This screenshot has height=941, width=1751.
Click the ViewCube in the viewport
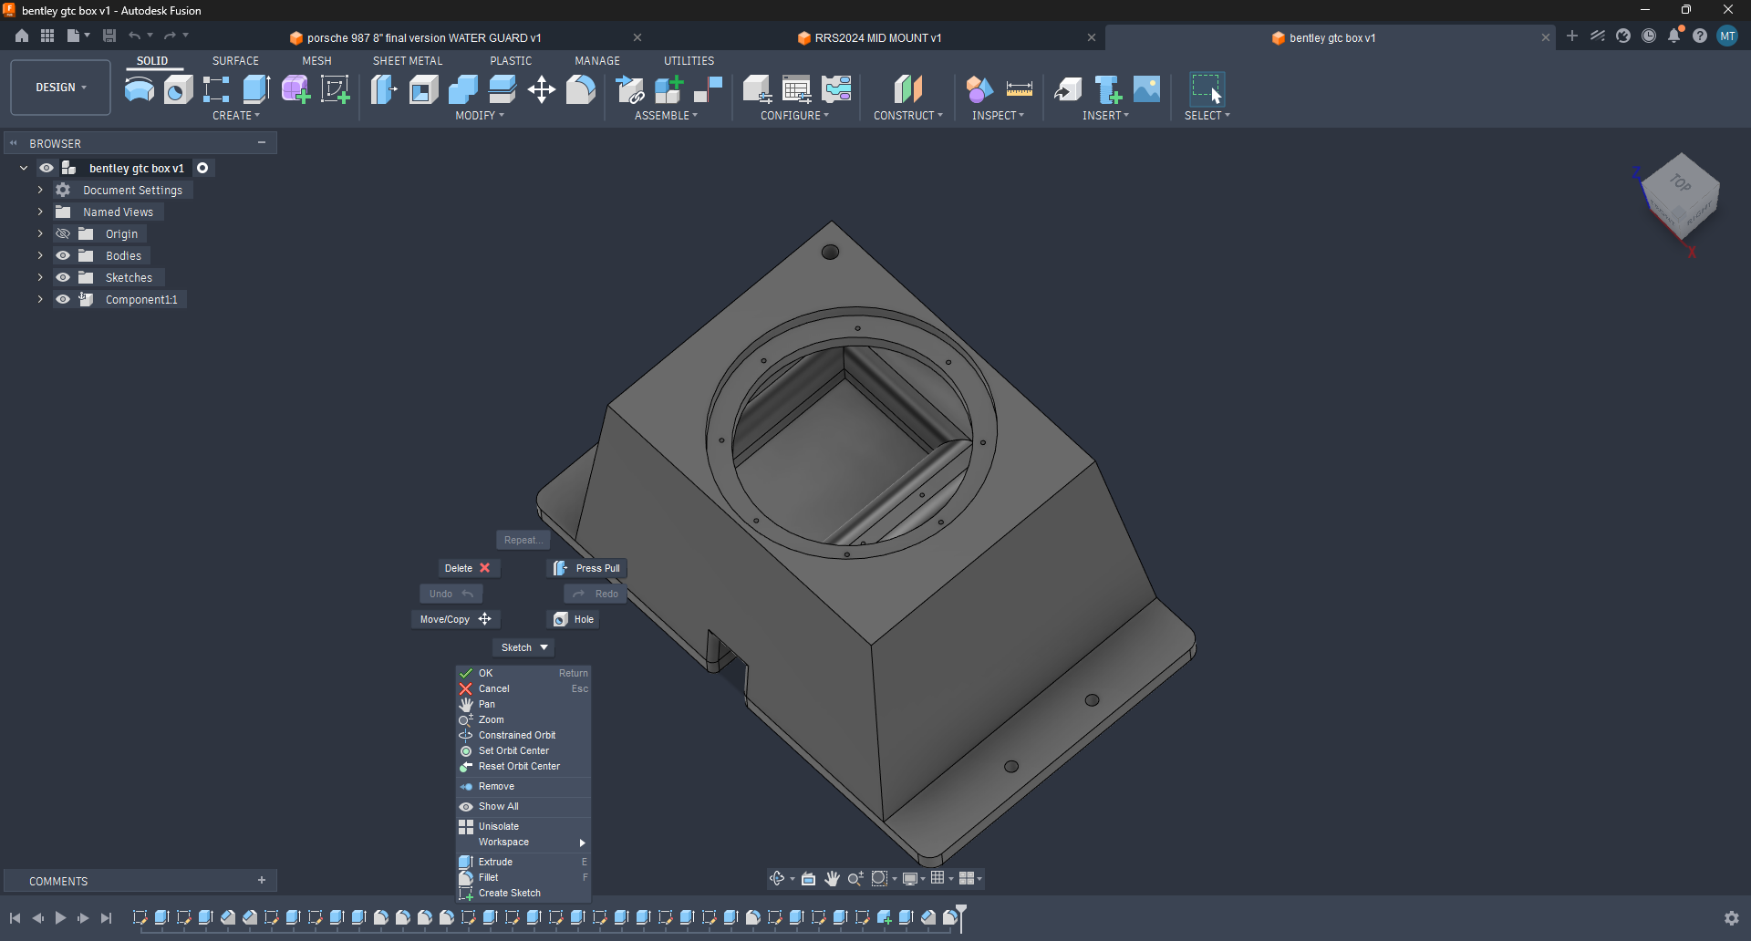click(1681, 199)
